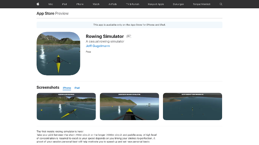Switch to the iPad screenshots tab

(77, 88)
